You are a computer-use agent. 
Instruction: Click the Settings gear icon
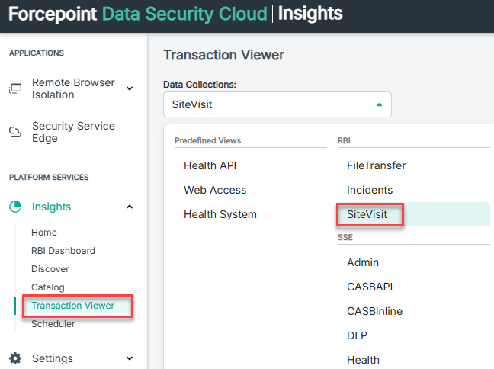click(x=15, y=358)
